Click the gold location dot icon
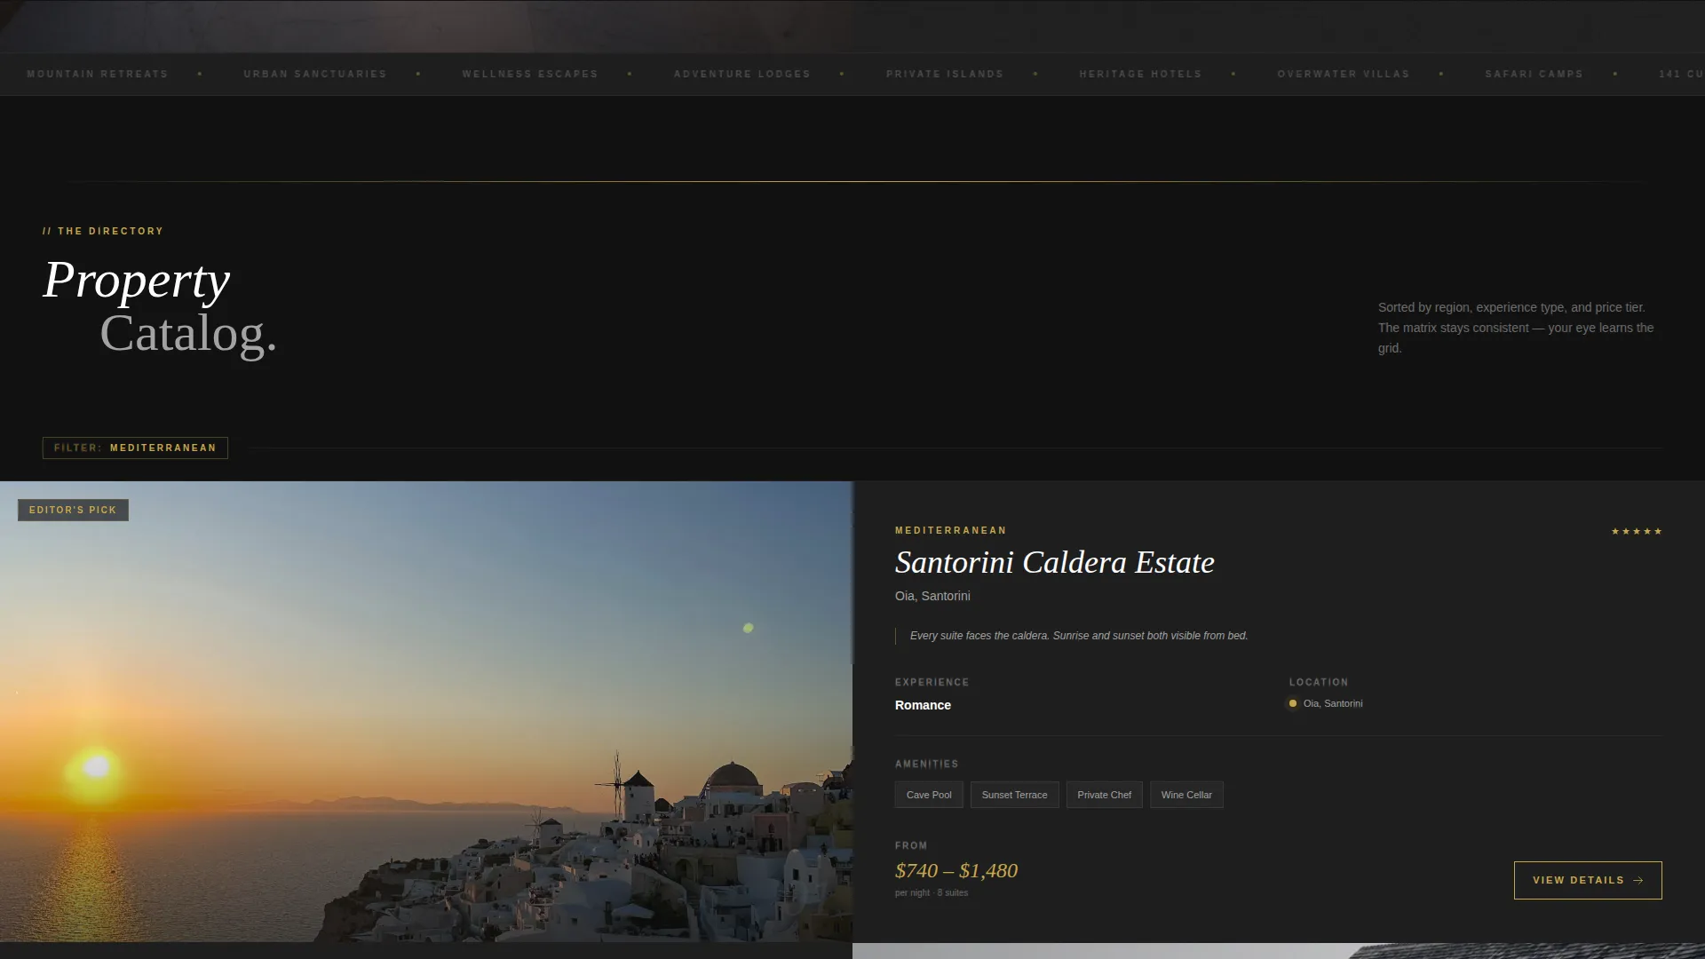1705x959 pixels. coord(1293,703)
